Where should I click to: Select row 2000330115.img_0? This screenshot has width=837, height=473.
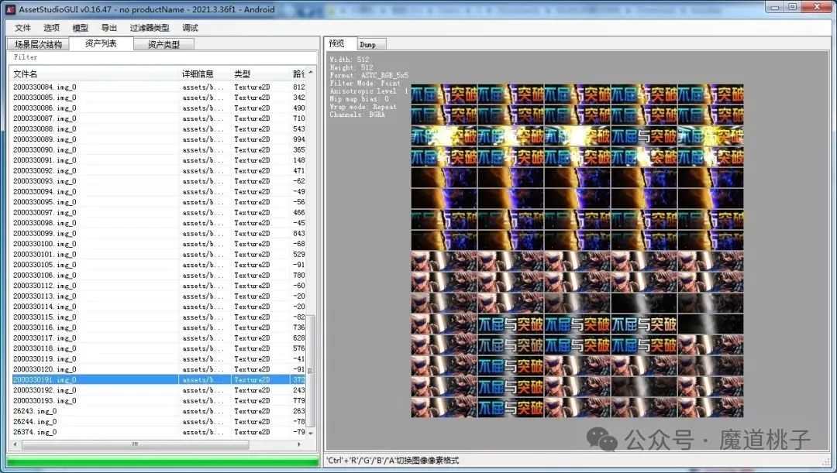click(x=159, y=317)
